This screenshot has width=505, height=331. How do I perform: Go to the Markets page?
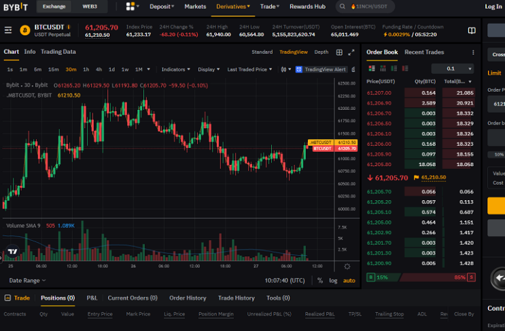[x=195, y=6]
